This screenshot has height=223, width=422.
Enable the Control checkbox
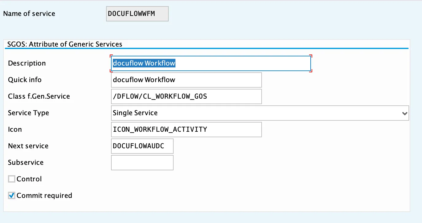pyautogui.click(x=12, y=179)
